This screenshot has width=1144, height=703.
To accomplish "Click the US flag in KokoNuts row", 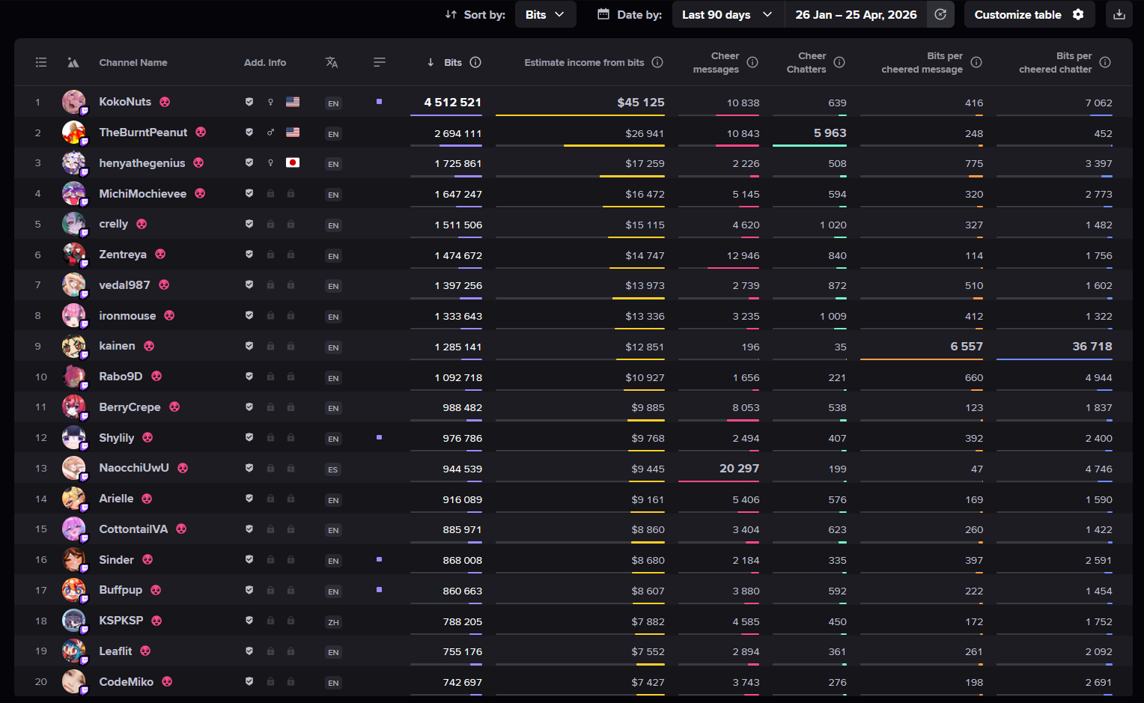I will pyautogui.click(x=293, y=102).
